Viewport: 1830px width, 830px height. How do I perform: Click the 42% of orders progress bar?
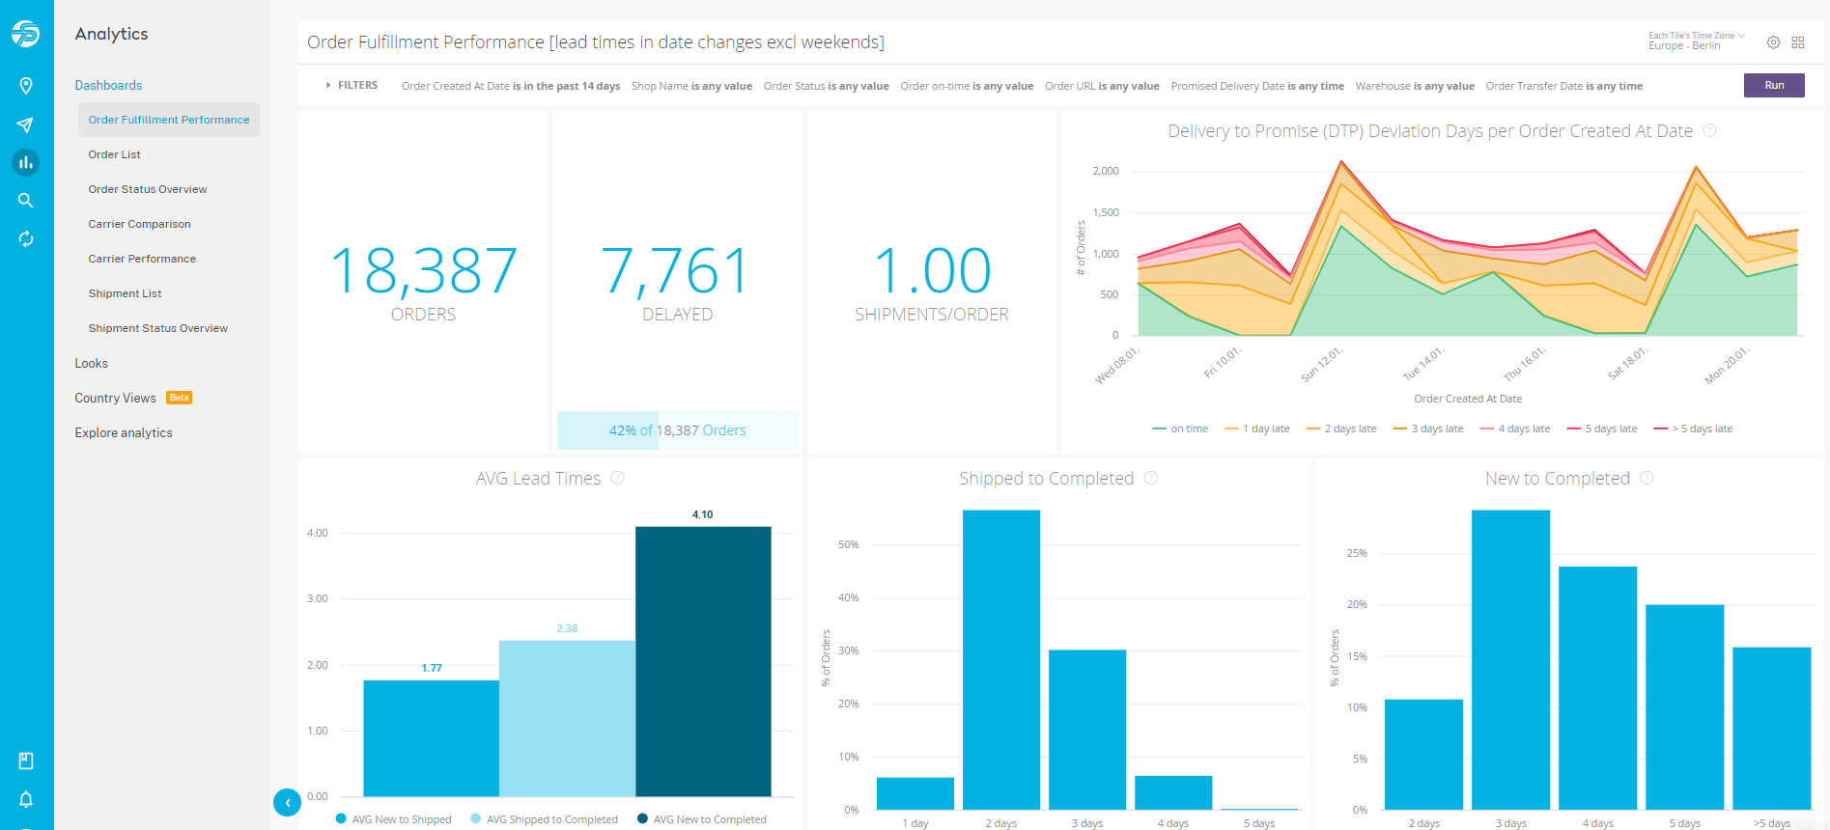pos(677,430)
